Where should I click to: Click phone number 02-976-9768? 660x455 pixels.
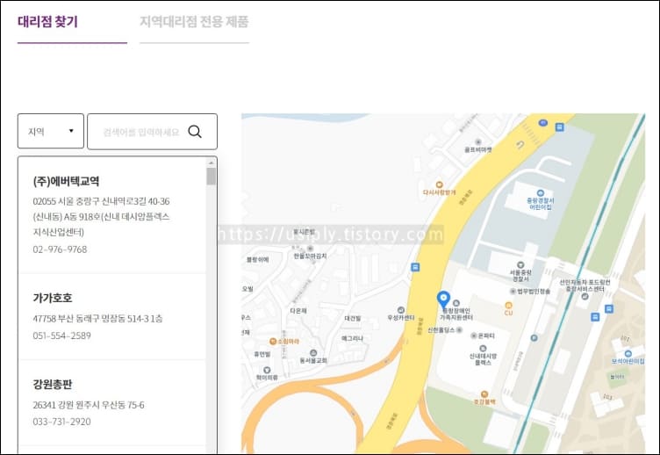point(60,249)
